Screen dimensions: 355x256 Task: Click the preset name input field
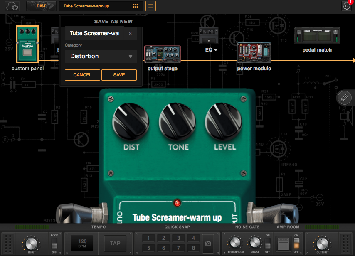[x=96, y=34]
